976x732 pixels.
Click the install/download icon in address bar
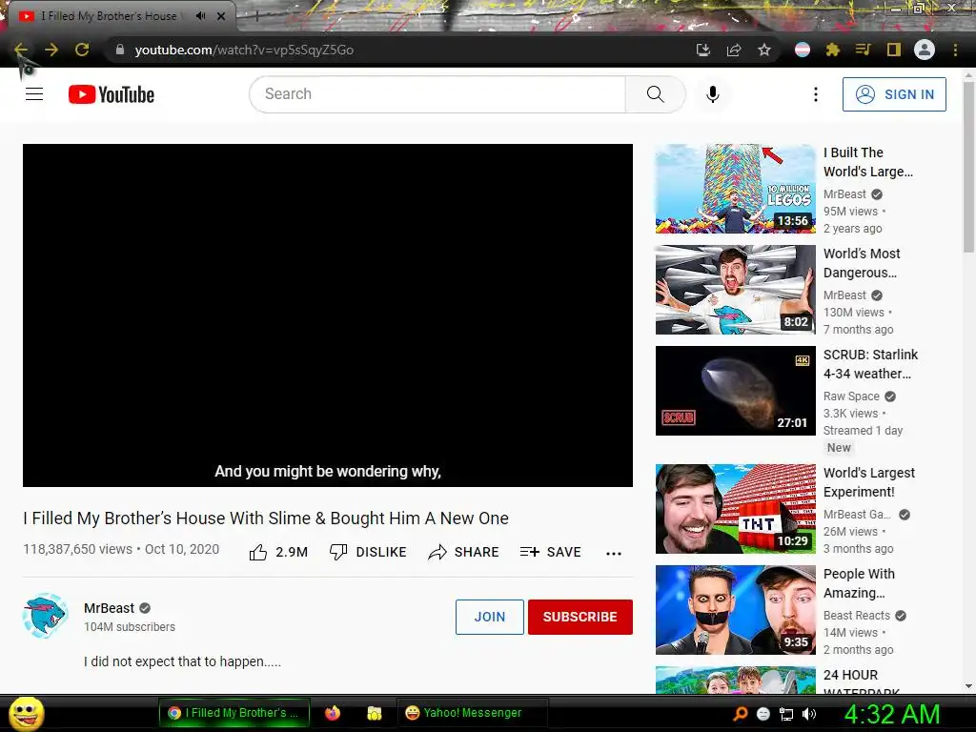703,50
